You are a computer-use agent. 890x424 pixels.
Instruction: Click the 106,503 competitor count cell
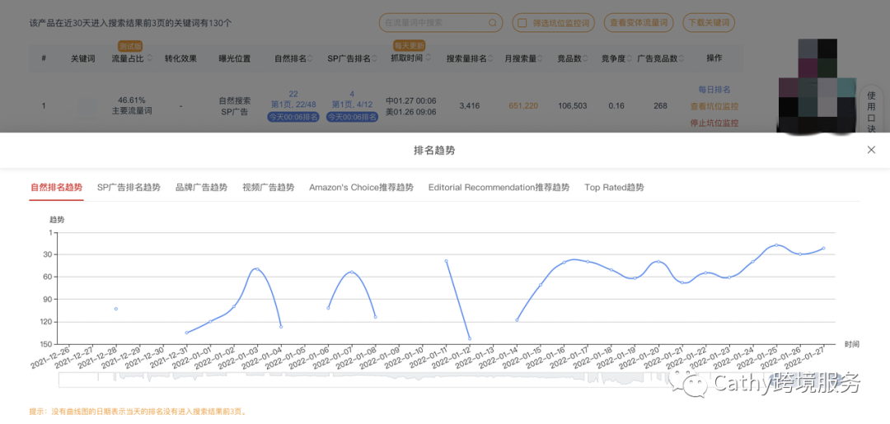point(573,106)
